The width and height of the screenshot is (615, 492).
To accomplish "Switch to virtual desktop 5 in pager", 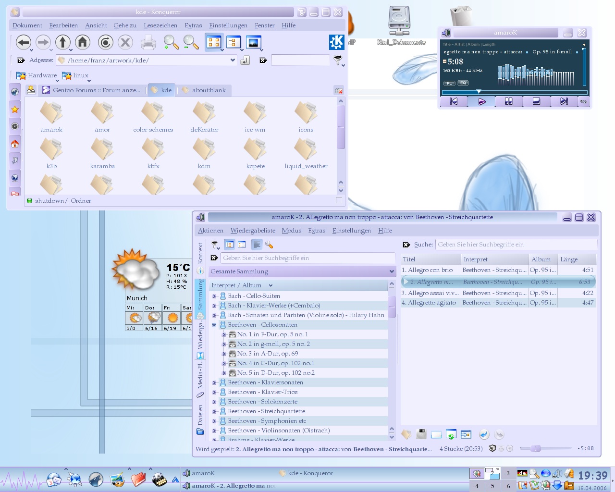I will [492, 486].
